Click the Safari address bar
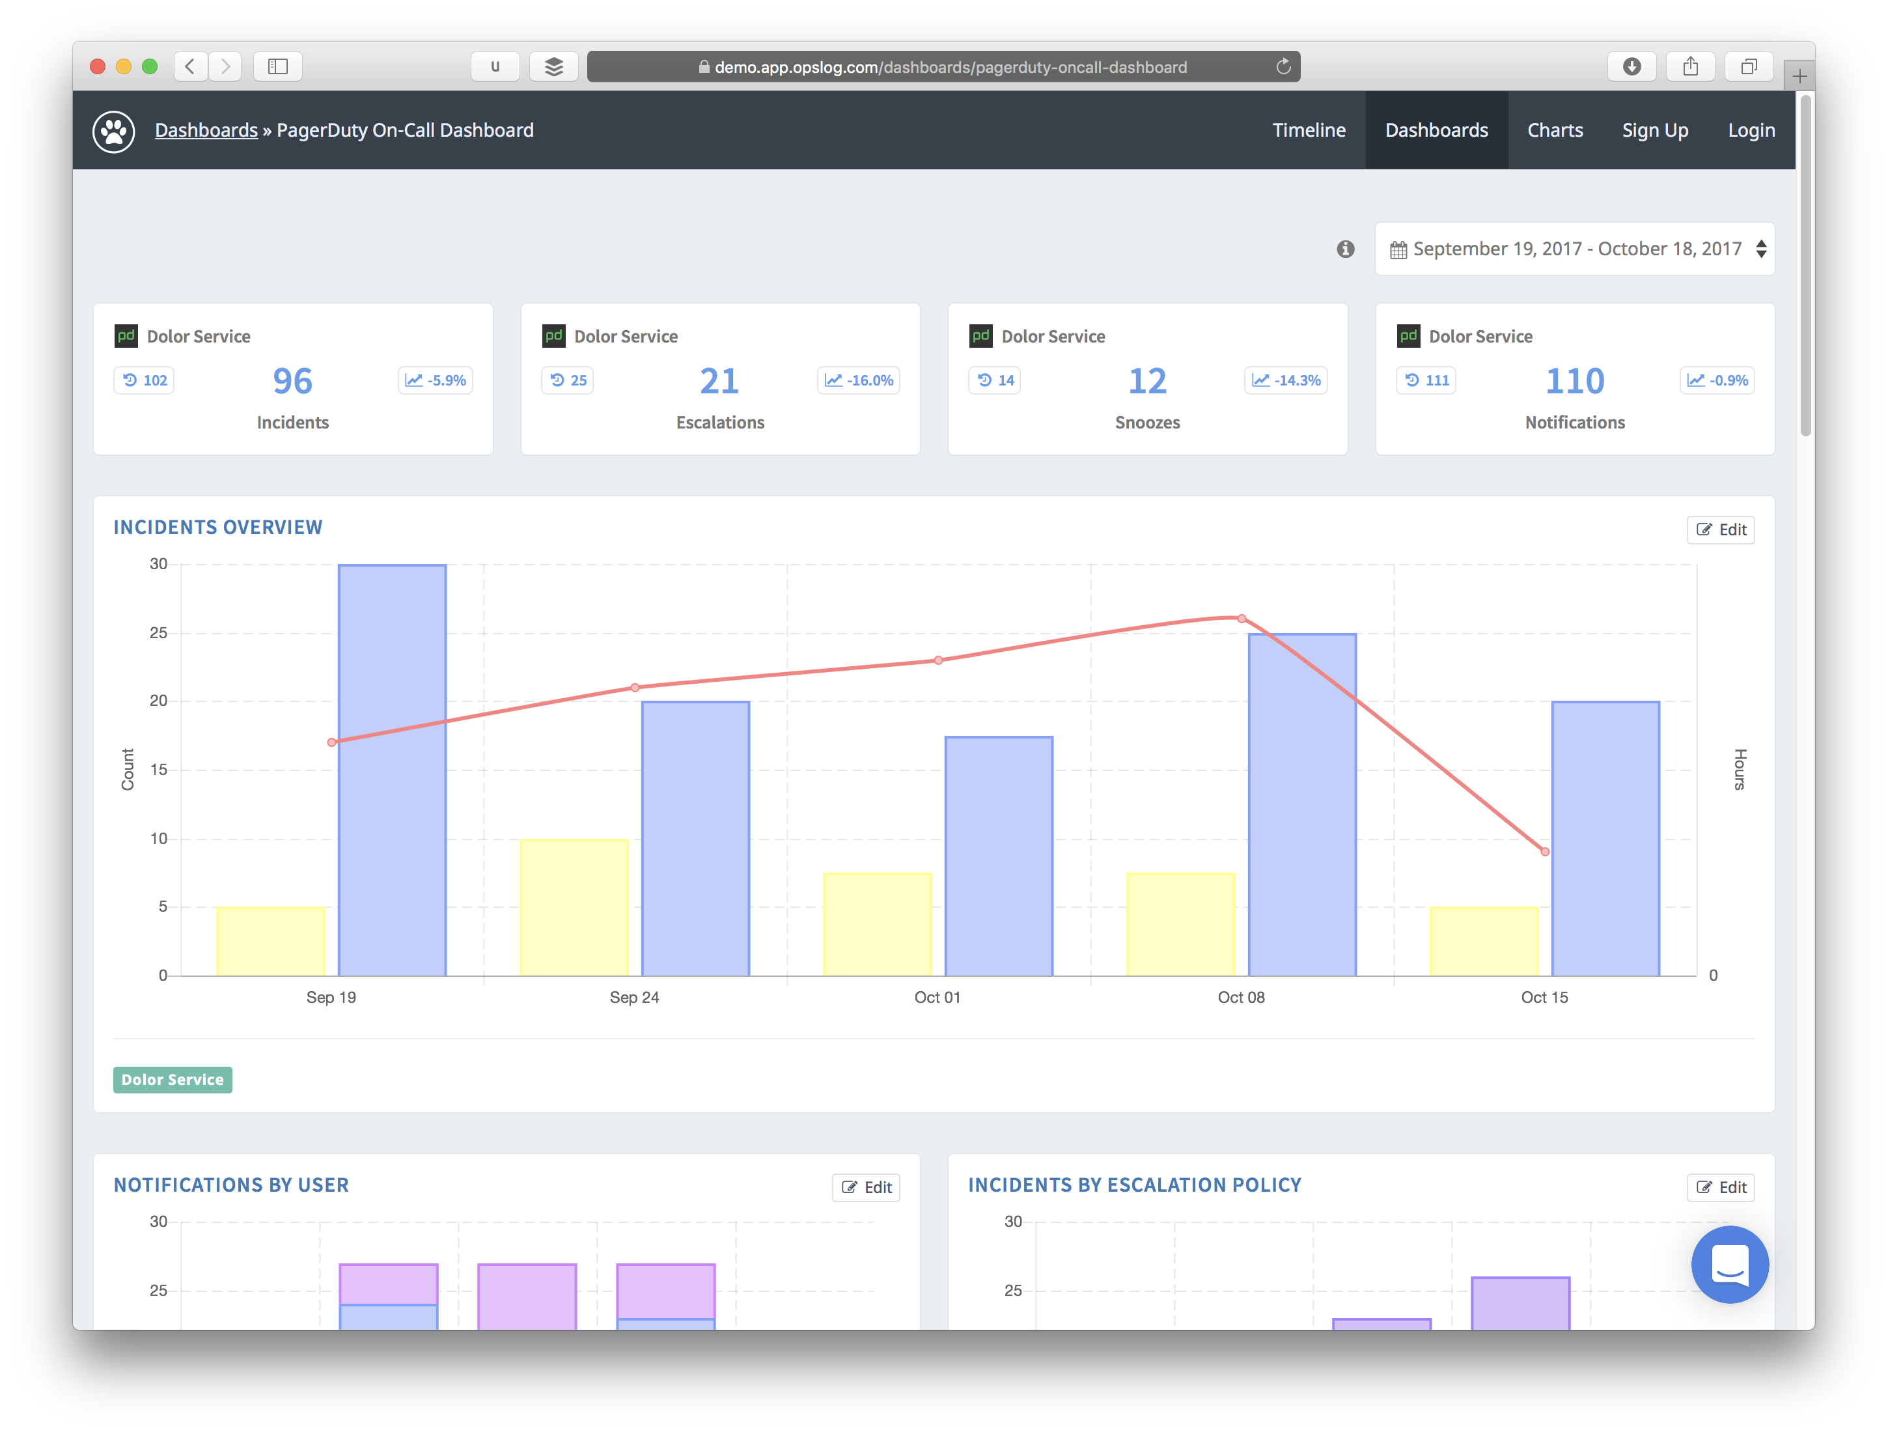This screenshot has width=1888, height=1434. [943, 66]
